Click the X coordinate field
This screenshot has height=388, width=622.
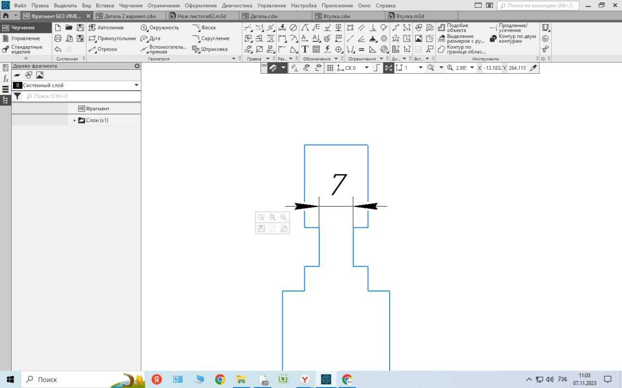point(492,68)
